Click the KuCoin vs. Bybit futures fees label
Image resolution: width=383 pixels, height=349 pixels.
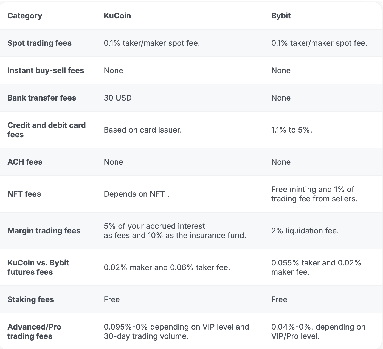click(38, 267)
